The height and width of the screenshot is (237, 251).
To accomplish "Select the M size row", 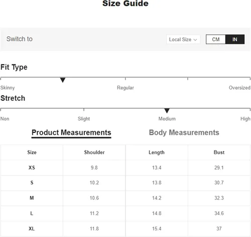I will [x=125, y=198].
